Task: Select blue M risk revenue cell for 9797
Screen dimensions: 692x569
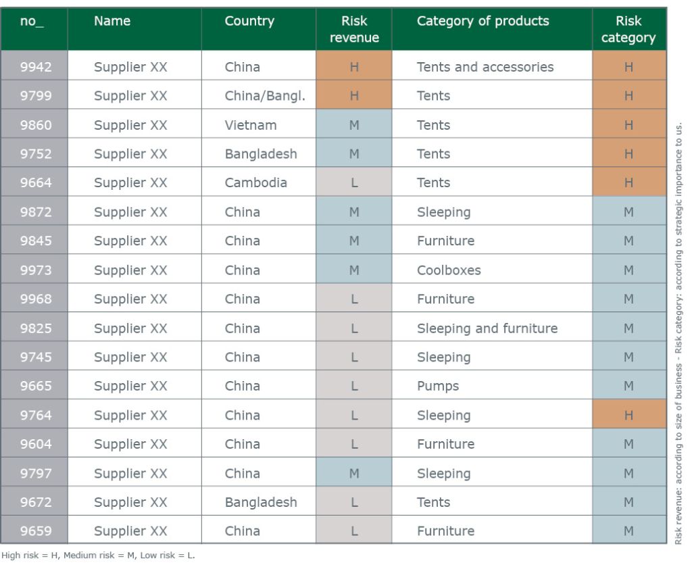Action: point(354,473)
